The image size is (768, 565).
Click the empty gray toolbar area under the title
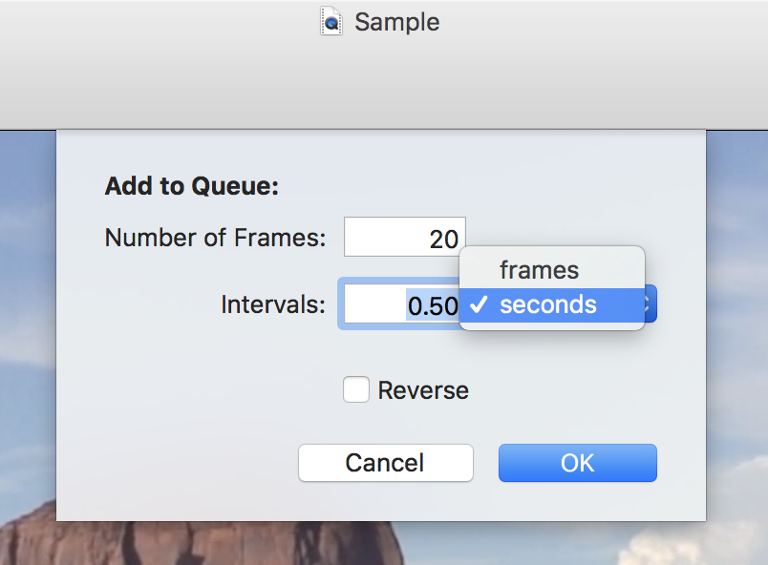pos(384,86)
